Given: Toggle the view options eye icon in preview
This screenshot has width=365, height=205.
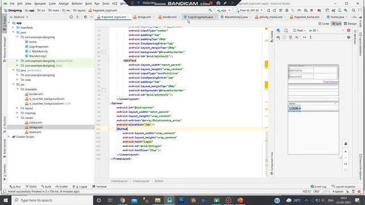Looking at the screenshot, I should click(x=278, y=37).
